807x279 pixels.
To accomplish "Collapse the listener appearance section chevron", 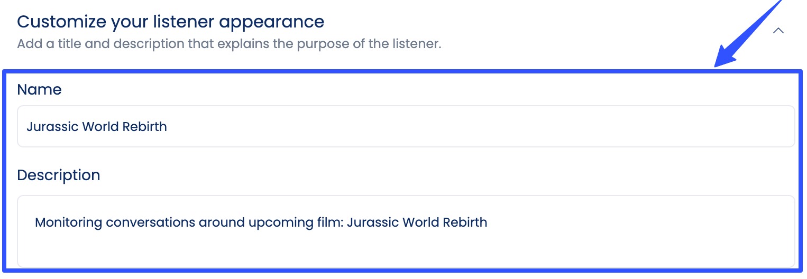I will tap(778, 31).
